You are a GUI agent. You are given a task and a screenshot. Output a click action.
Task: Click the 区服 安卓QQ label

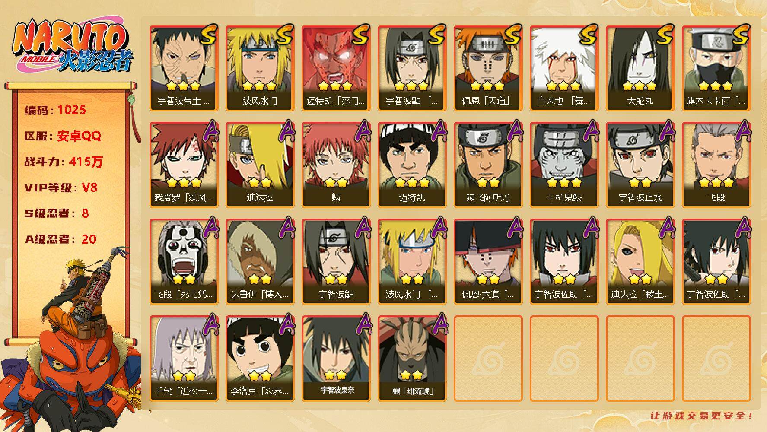(63, 136)
